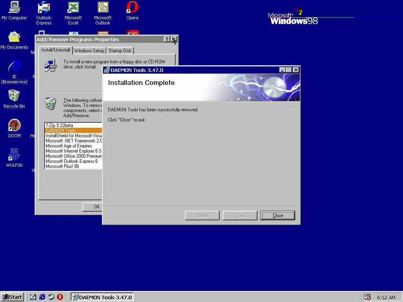The height and width of the screenshot is (302, 403).
Task: Click OK in Add/Remove Programs dialog
Action: [92, 207]
